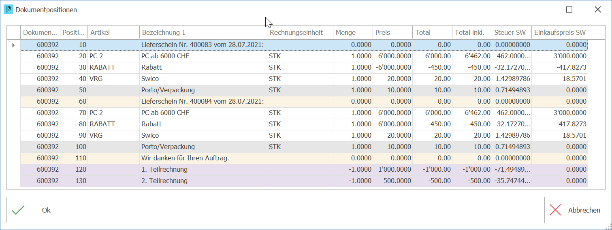Click 'Swico' in position 40
612x230 pixels.
click(150, 79)
